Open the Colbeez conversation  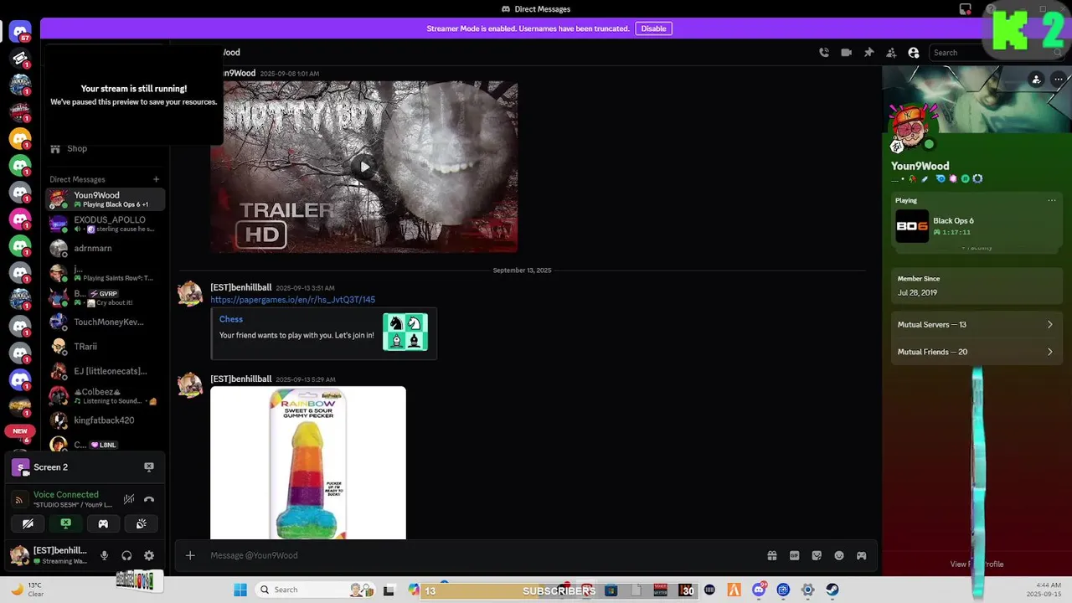click(x=106, y=395)
